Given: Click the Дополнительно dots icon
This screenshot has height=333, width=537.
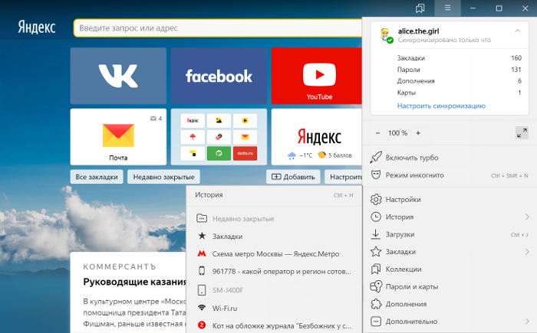Looking at the screenshot, I should [x=376, y=322].
